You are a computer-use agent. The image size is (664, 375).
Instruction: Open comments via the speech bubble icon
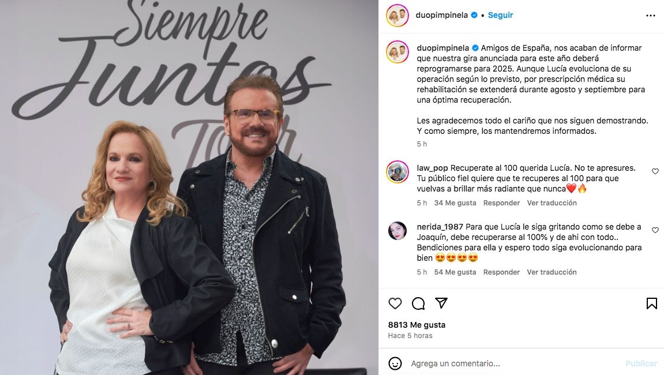coord(418,303)
